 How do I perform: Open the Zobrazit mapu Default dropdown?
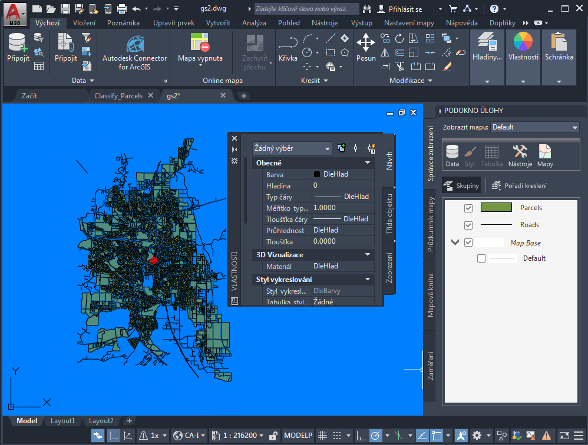coord(534,127)
